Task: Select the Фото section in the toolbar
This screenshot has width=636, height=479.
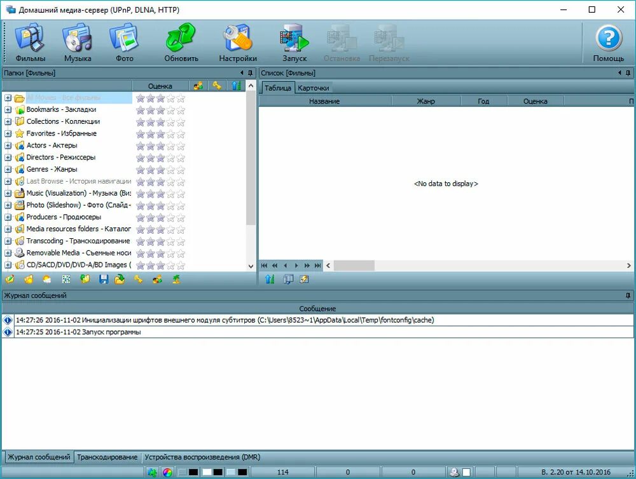Action: coord(124,41)
